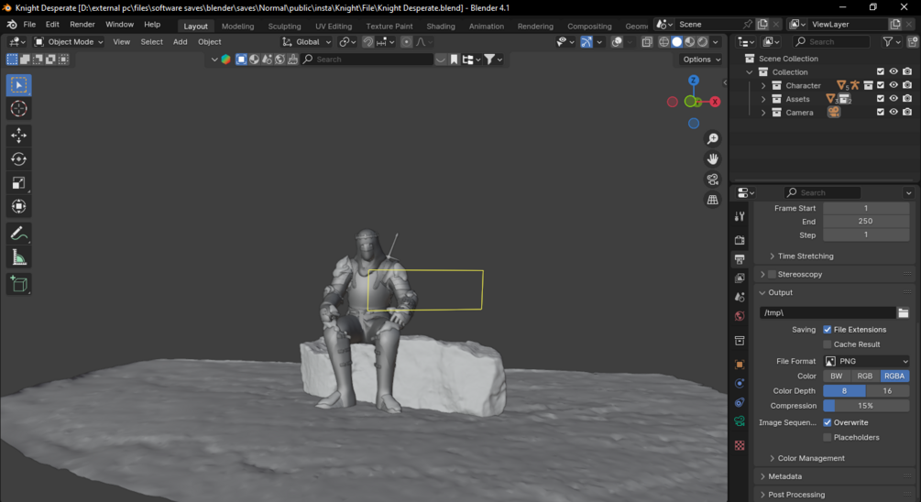Select the Scale tool
This screenshot has width=921, height=502.
(x=19, y=182)
